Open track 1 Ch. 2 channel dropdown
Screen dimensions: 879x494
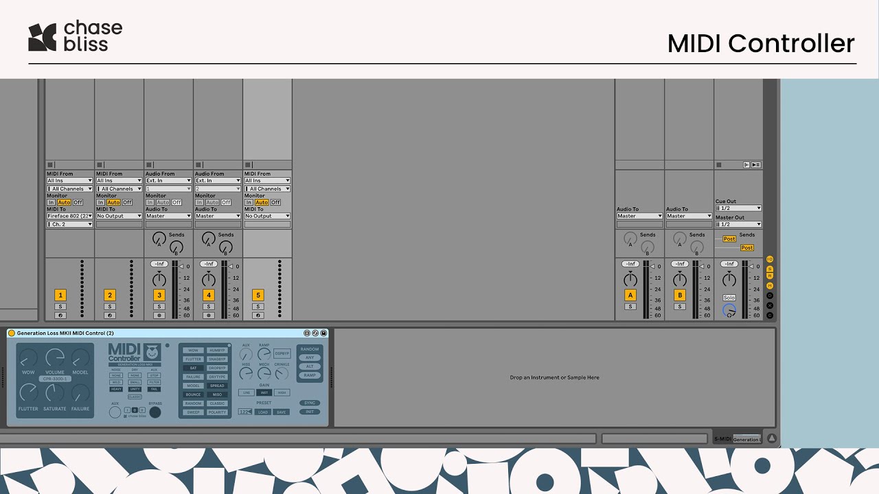coord(69,224)
